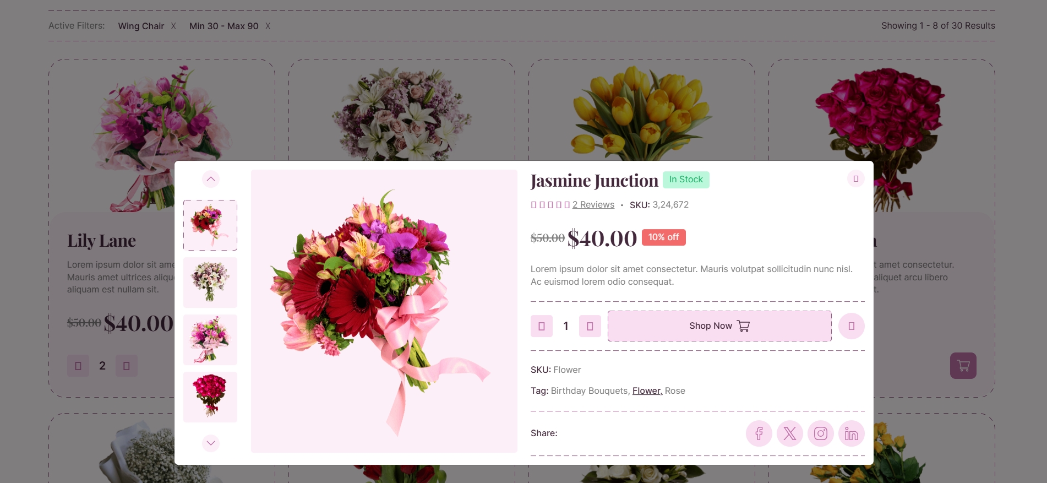The width and height of the screenshot is (1047, 483).
Task: Close the Jasmine Junction quick view popup
Action: pos(855,179)
